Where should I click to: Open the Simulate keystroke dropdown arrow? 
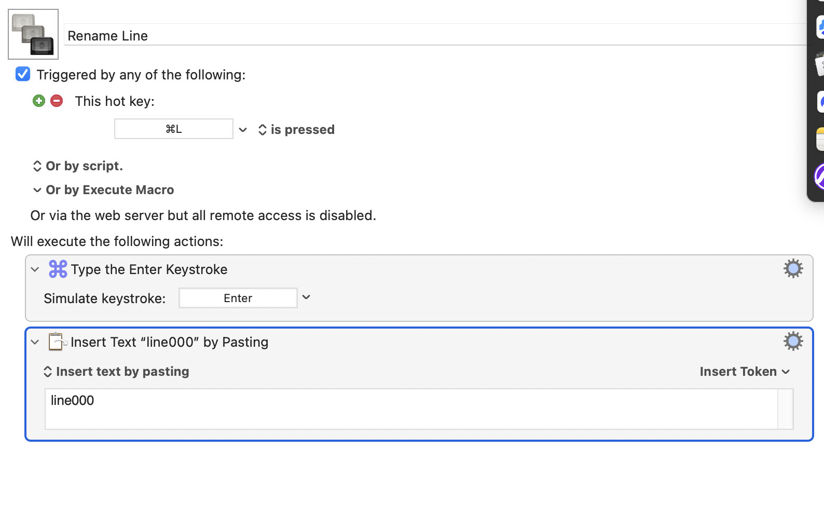coord(306,297)
